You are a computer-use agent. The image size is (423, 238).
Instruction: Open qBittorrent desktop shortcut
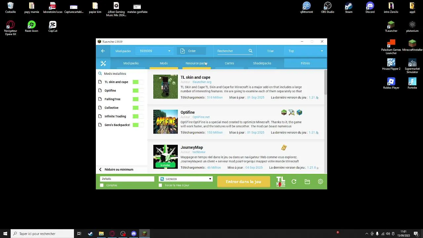click(x=306, y=8)
